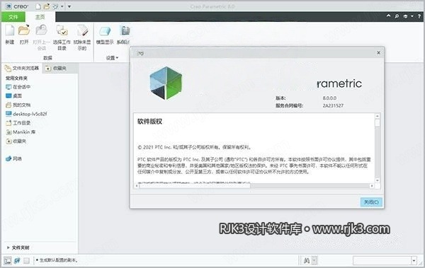Click 打开上一会话 (open last session) icon
Screen dimensions: 425x268
[x=41, y=30]
